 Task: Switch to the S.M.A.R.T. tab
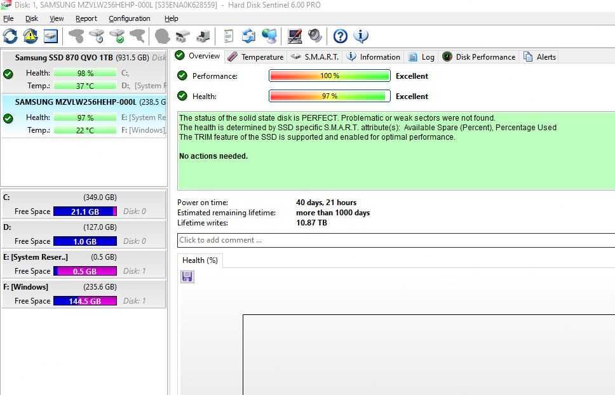point(315,57)
